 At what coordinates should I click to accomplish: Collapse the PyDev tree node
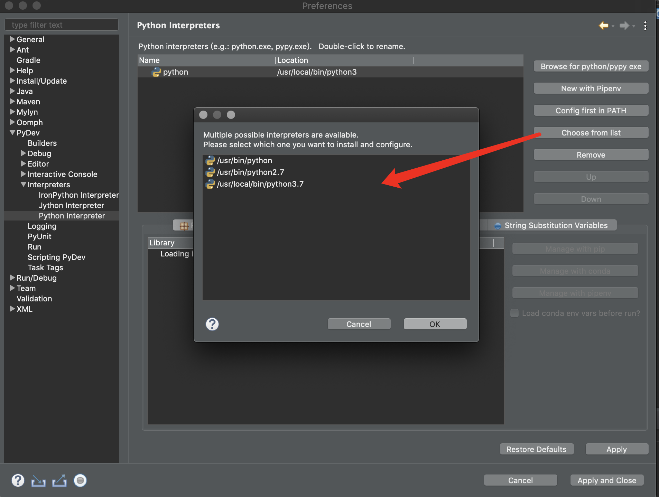click(x=12, y=133)
